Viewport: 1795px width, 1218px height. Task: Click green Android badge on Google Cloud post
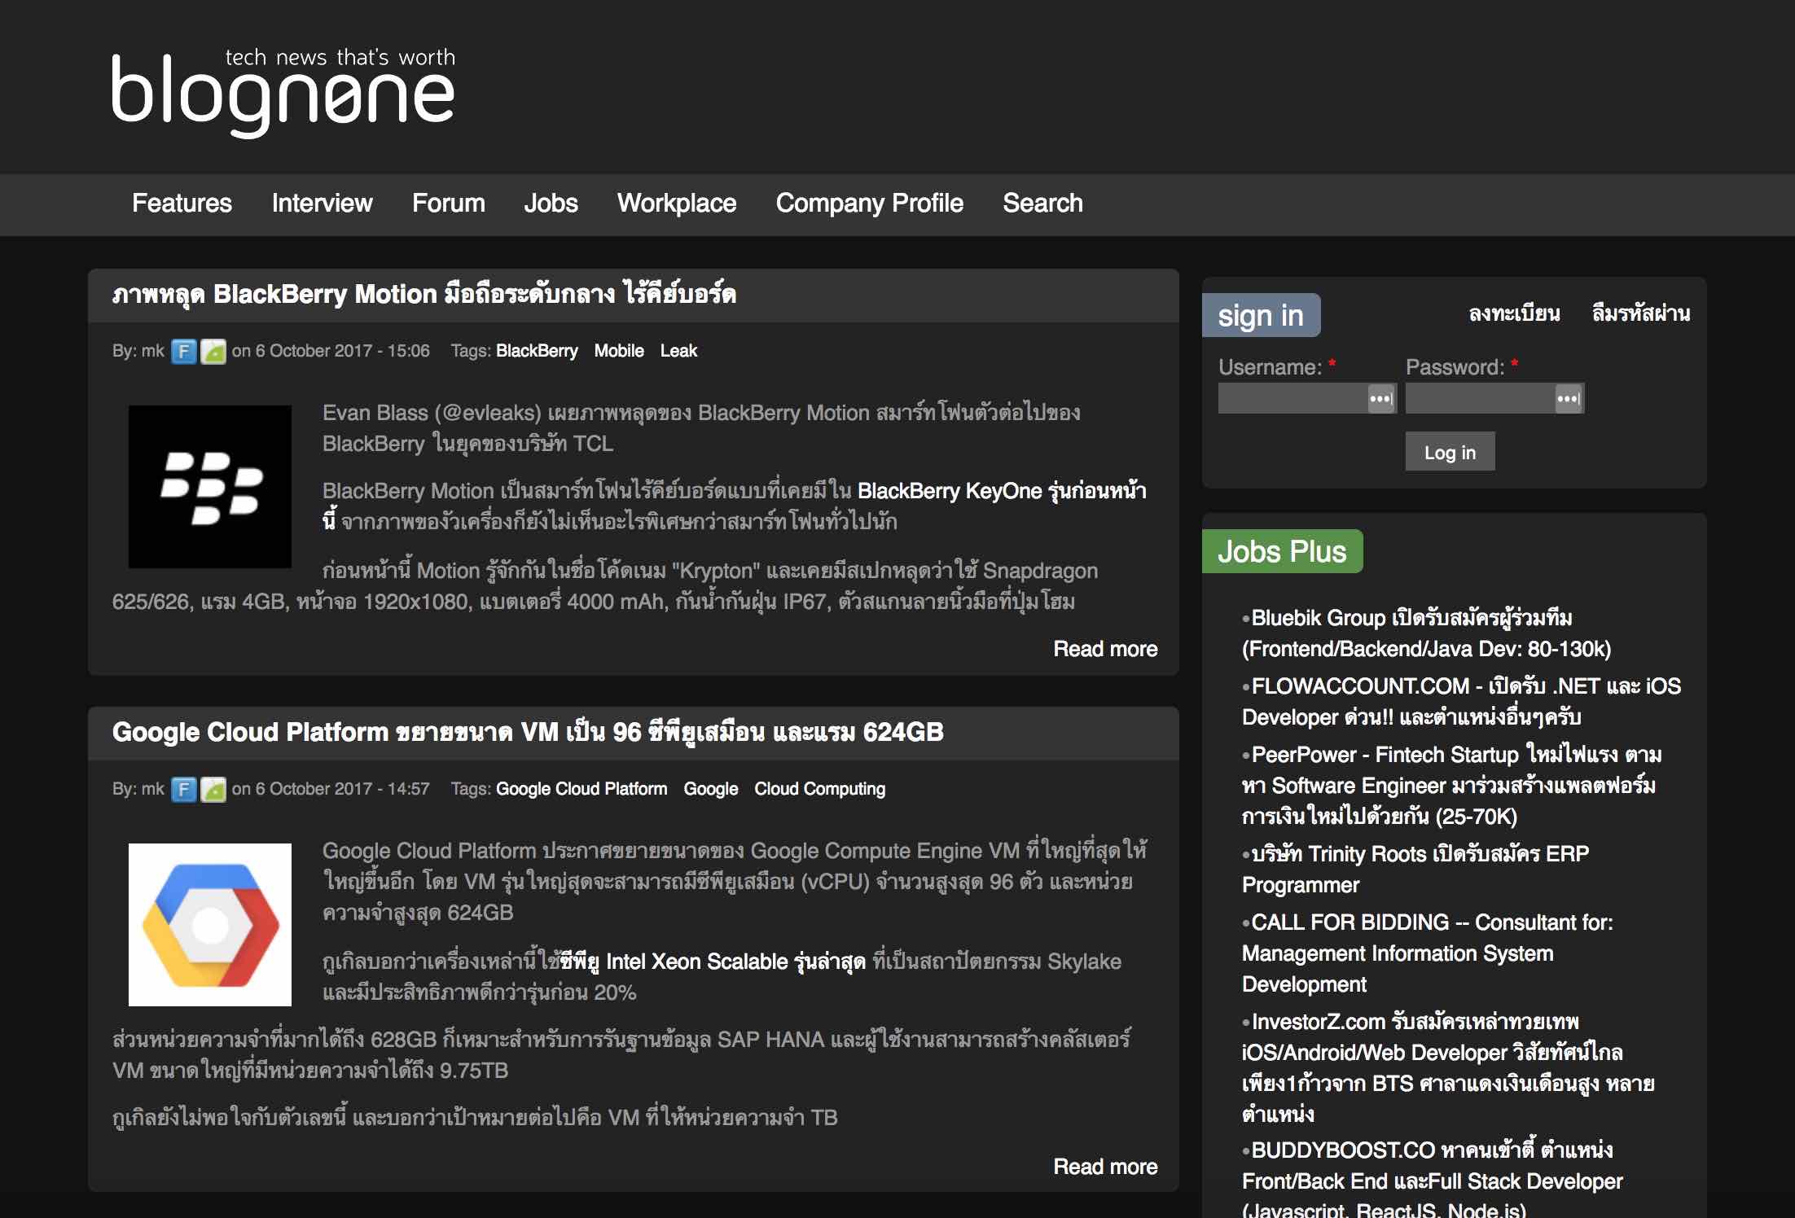[x=213, y=789]
